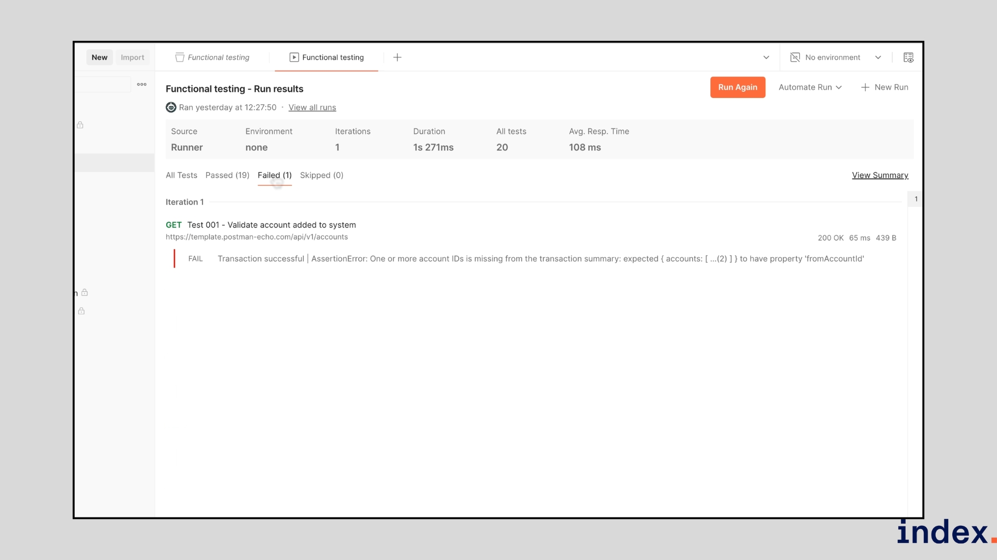The image size is (997, 560).
Task: Click the runner play icon on the active tab
Action: click(294, 57)
